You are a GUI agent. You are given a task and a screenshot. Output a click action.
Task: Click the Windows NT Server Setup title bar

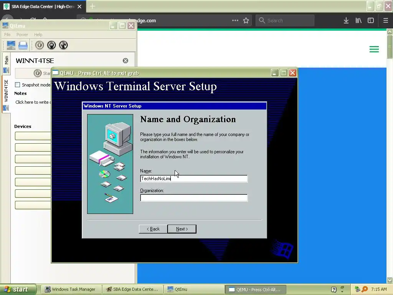point(175,106)
